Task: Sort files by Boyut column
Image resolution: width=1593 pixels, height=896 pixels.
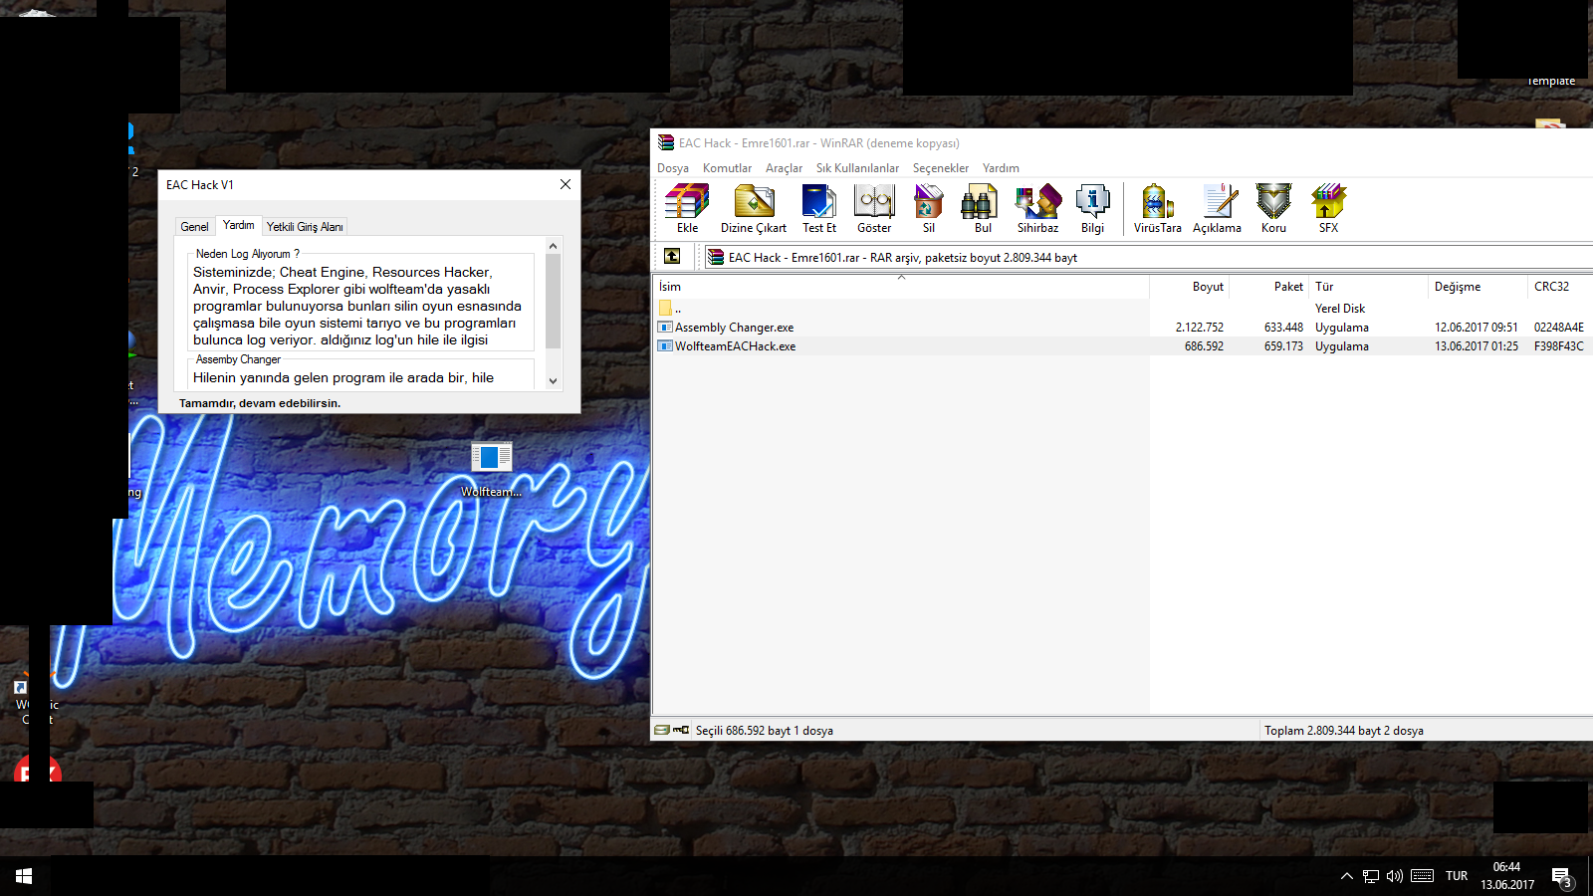Action: pos(1190,287)
